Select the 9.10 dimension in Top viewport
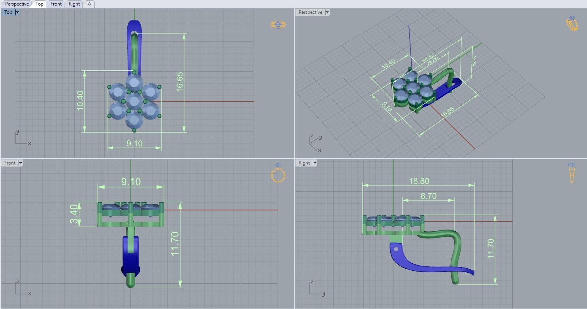This screenshot has height=309, width=587. (x=135, y=144)
